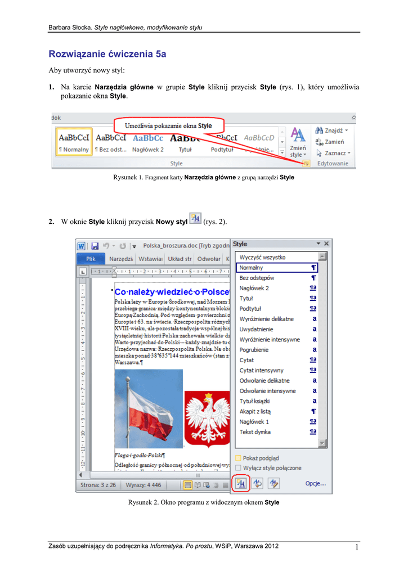Viewport: 408px width, 576px height.
Task: Switch to Print Layout view in status bar
Action: click(189, 484)
